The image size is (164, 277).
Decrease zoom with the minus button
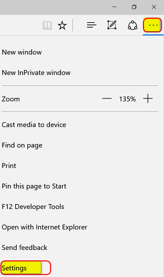(x=107, y=99)
